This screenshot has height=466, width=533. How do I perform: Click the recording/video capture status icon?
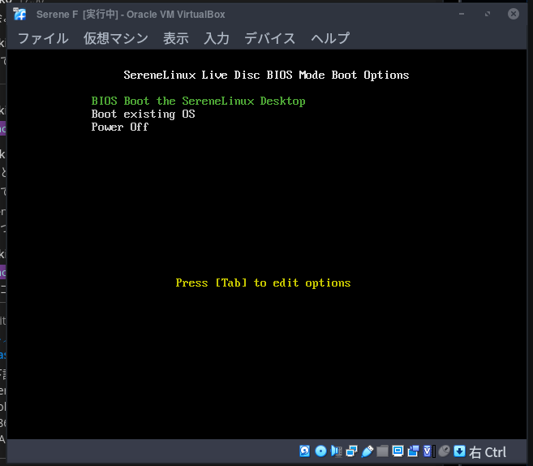tap(414, 451)
